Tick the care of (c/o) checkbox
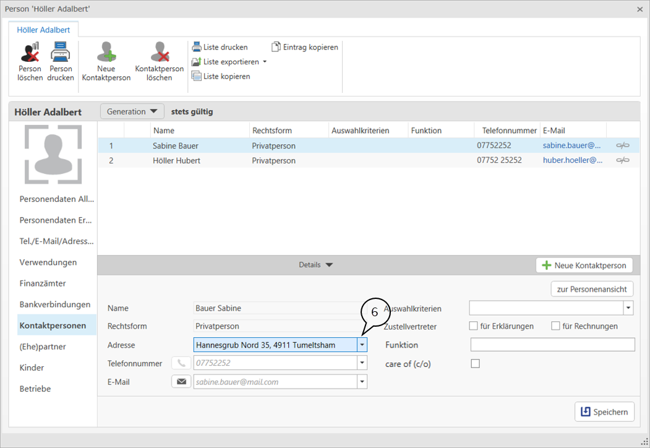 point(475,364)
